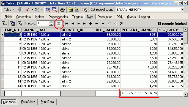Click the grid vertical scrollbar thumb

pyautogui.click(x=185, y=38)
